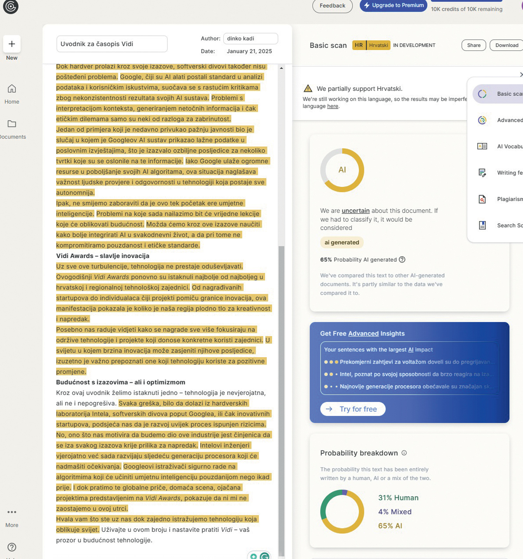Click the Feedback button
523x559 pixels.
tap(332, 6)
